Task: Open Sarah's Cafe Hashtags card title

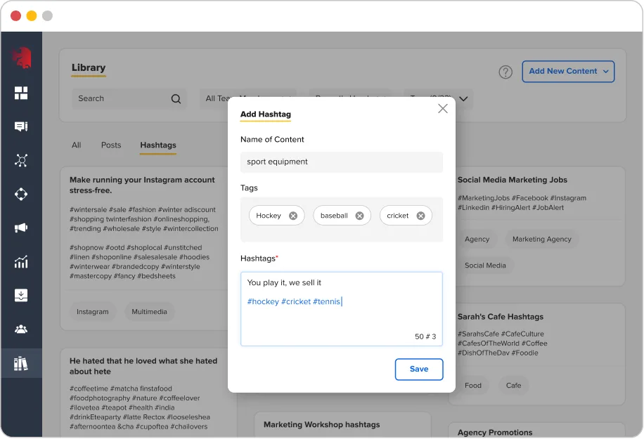Action: [501, 317]
